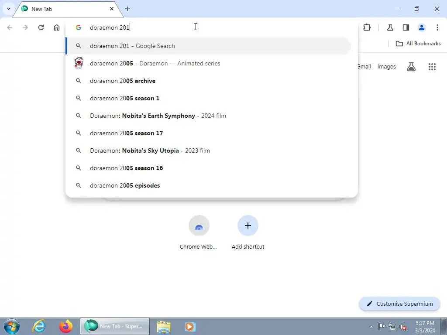Open the Google apps grid icon

coord(432,67)
